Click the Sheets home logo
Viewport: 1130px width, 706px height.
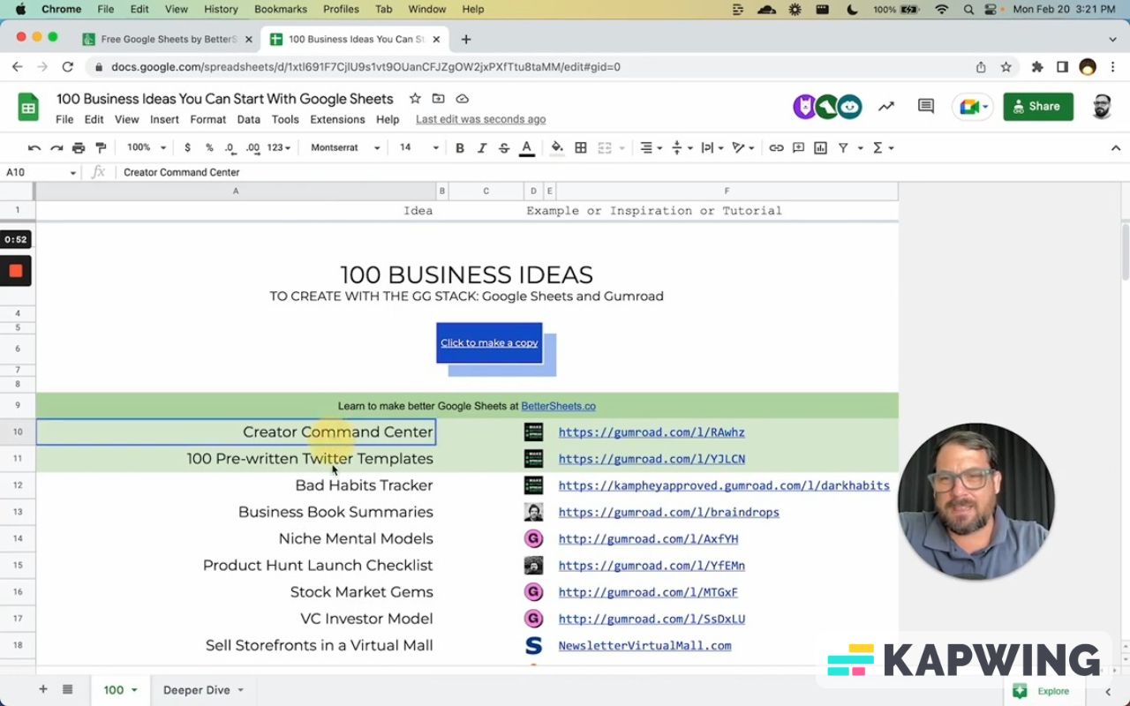click(28, 108)
